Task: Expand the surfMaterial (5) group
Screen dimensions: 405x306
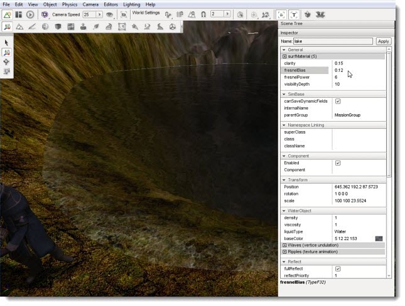Action: (x=284, y=56)
